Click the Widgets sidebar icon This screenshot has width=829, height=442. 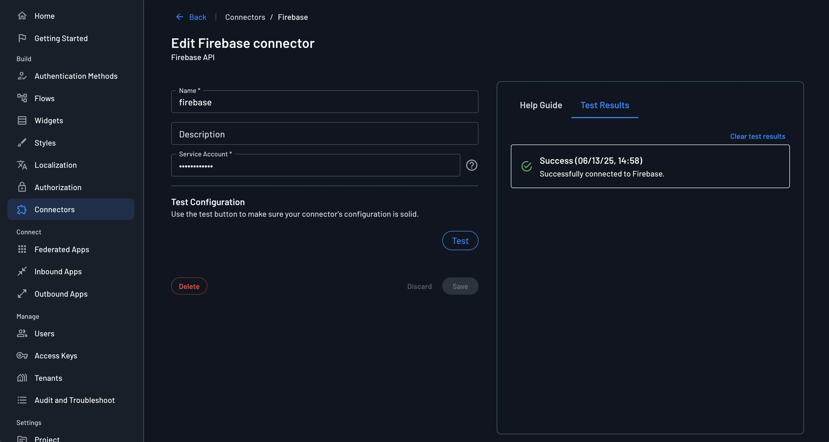click(x=22, y=120)
